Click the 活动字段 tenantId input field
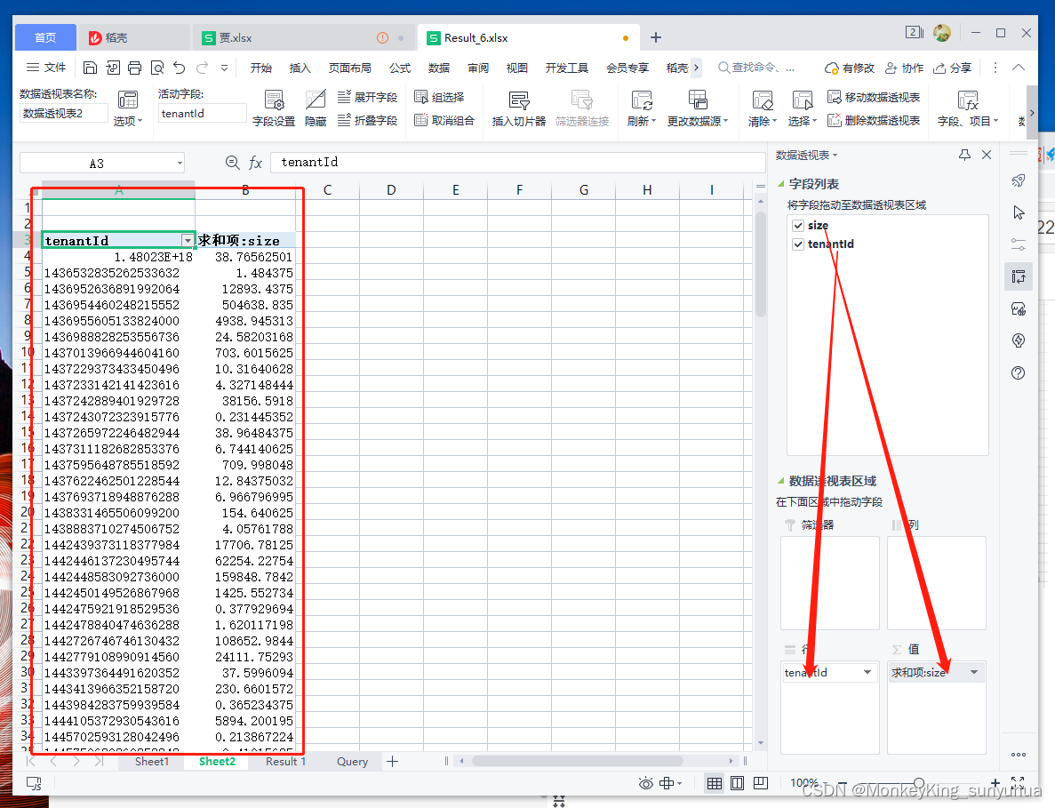 (202, 113)
